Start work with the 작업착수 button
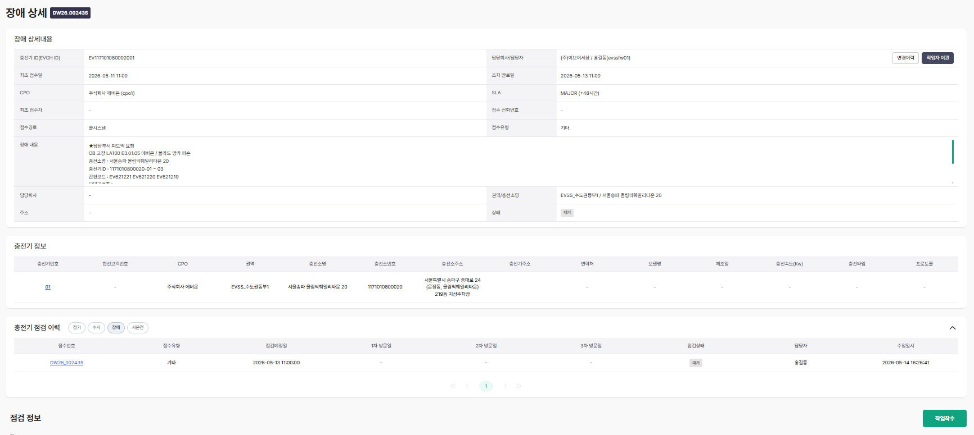This screenshot has width=974, height=435. pyautogui.click(x=944, y=418)
